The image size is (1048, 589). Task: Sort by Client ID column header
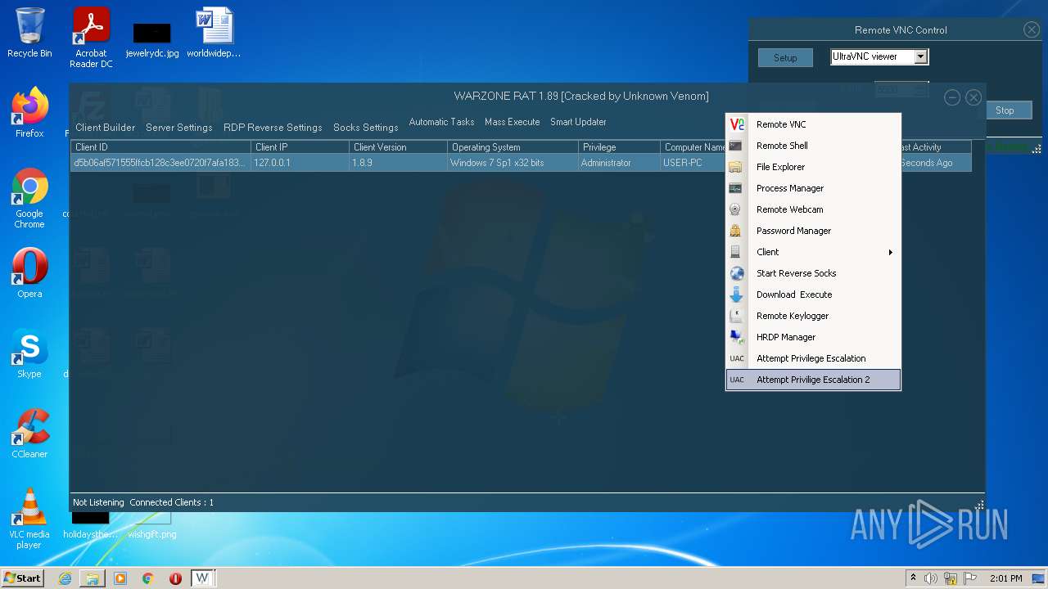click(160, 147)
